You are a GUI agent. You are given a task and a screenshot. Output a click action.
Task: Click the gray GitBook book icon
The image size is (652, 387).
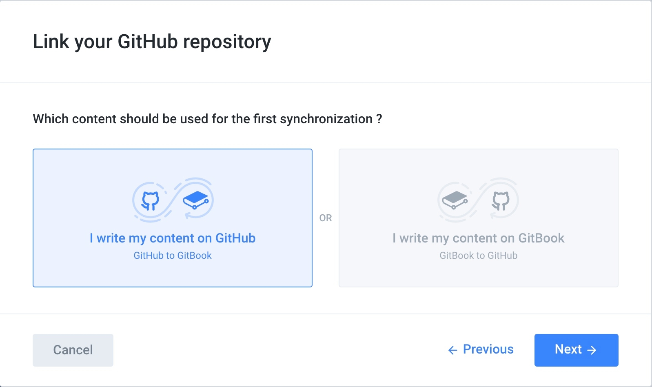tap(455, 200)
